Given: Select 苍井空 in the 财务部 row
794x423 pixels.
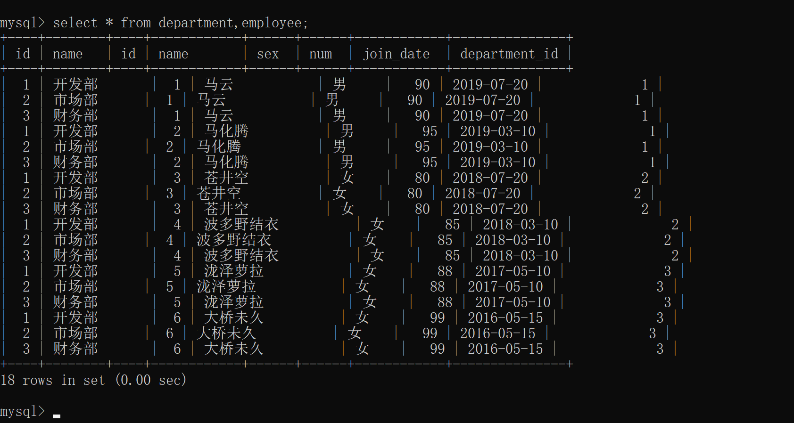Looking at the screenshot, I should (226, 209).
